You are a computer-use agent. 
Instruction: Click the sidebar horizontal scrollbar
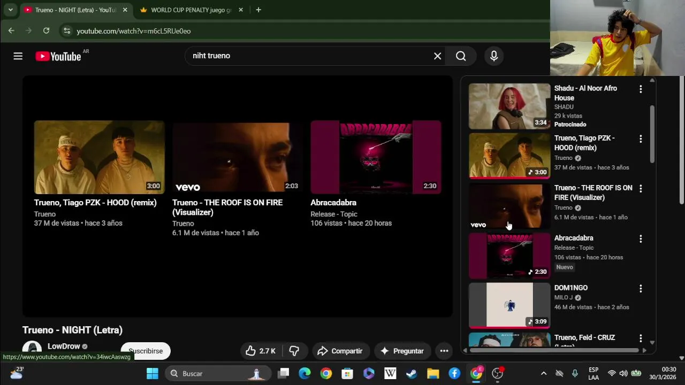coord(554,350)
